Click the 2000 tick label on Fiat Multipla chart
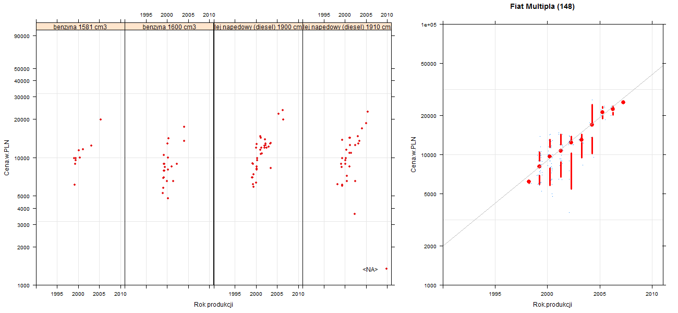678x313 pixels. [431, 246]
